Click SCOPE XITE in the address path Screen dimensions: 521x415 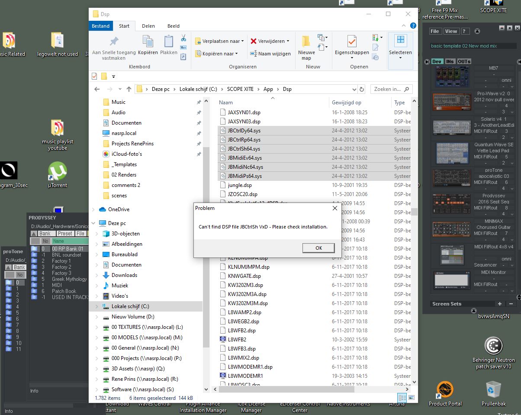240,89
